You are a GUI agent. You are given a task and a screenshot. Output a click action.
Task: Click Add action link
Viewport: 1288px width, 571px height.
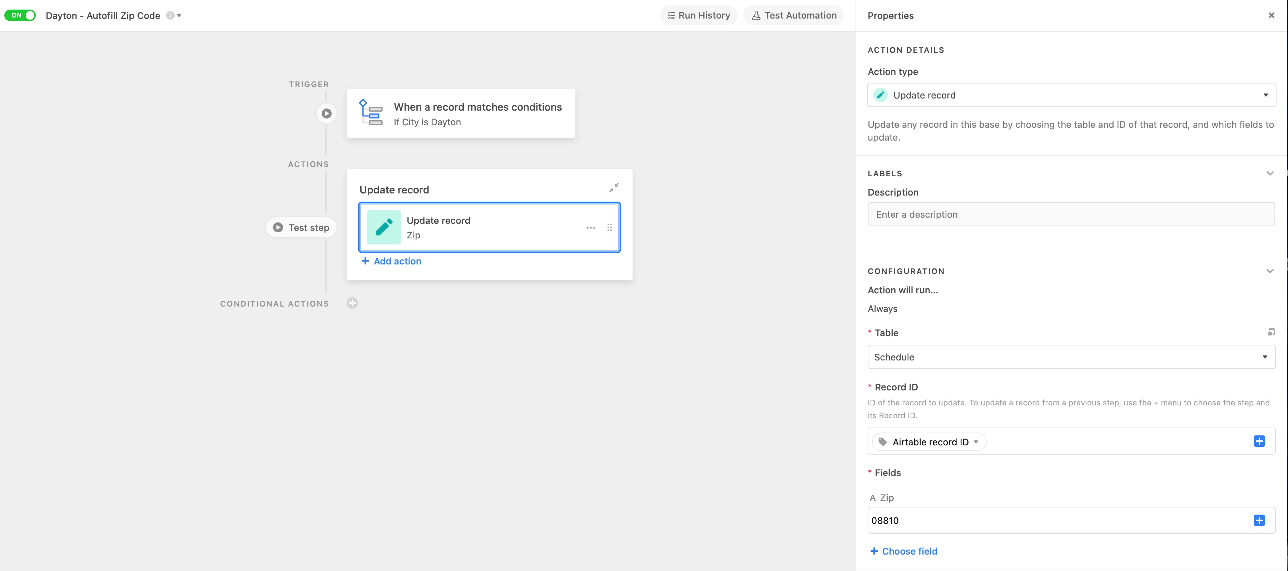click(x=391, y=261)
